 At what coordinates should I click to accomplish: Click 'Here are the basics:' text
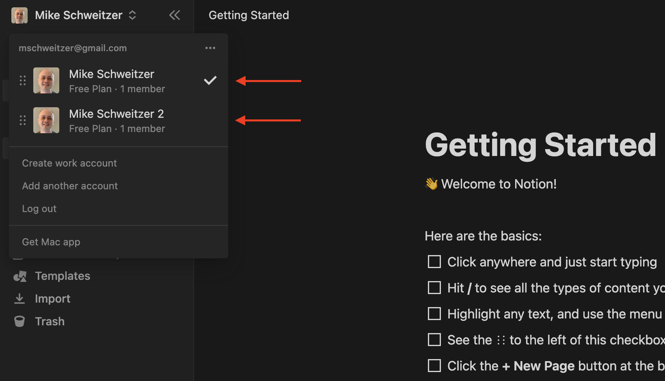pyautogui.click(x=483, y=236)
